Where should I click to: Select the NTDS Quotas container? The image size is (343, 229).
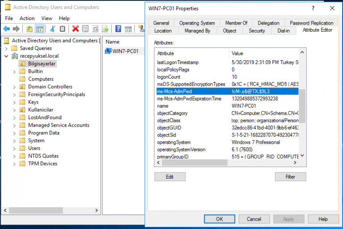(x=43, y=156)
